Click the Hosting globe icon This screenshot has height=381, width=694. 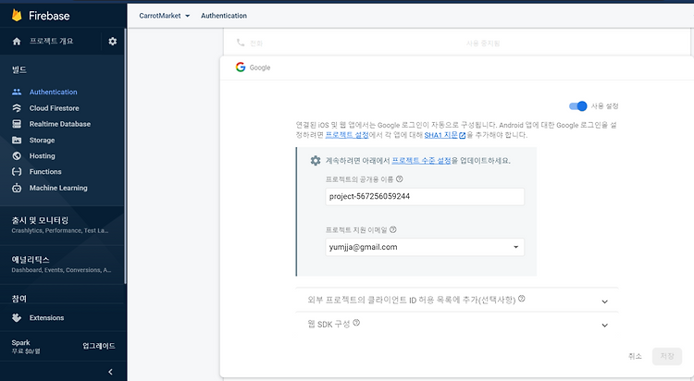(x=17, y=155)
